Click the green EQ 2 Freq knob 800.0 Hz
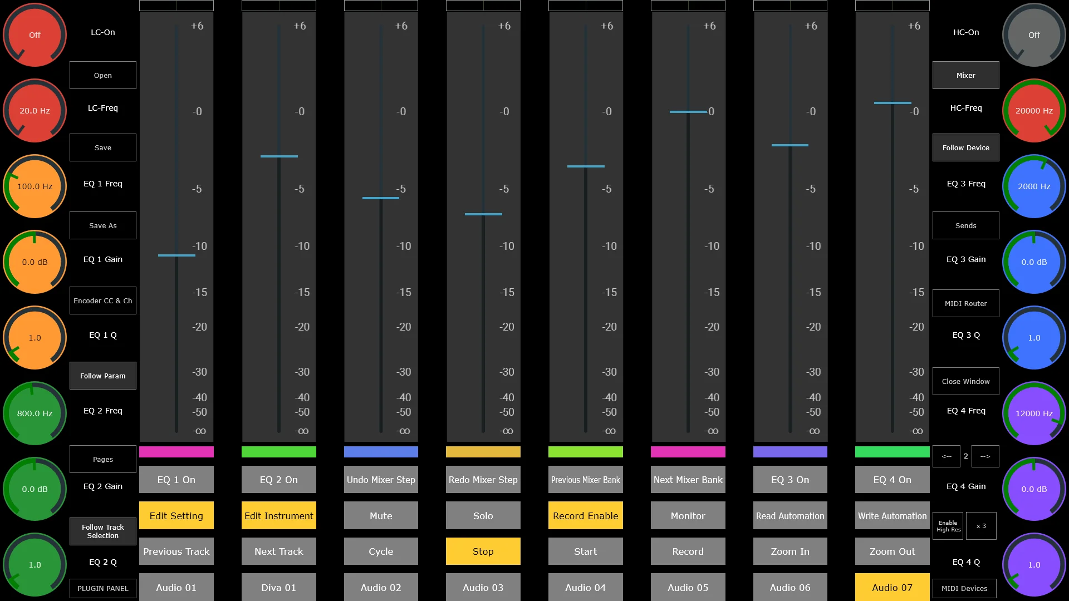The image size is (1069, 601). (x=35, y=413)
